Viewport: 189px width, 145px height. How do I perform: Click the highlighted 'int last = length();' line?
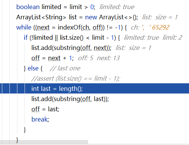94,89
